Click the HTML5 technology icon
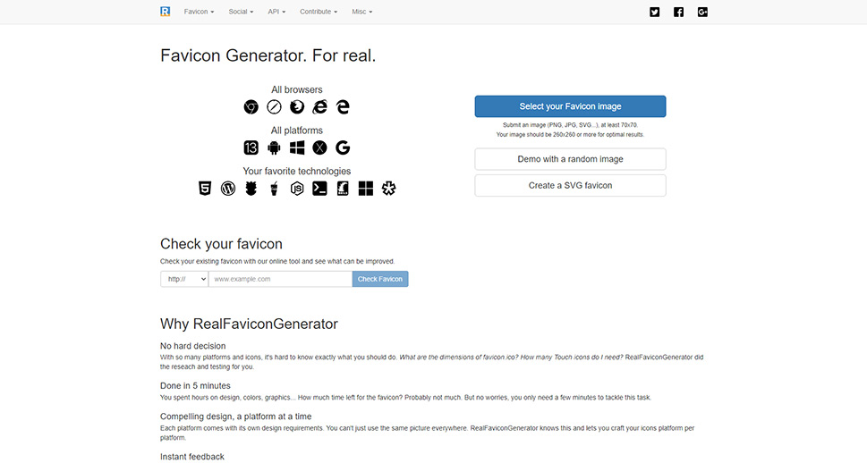 coord(205,189)
